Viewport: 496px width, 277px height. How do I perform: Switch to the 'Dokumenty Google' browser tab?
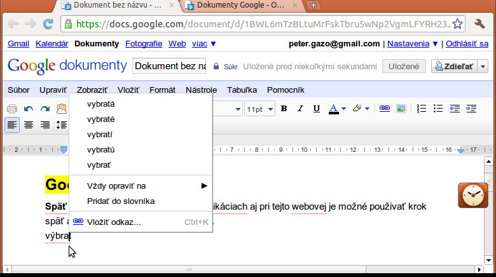pyautogui.click(x=241, y=5)
